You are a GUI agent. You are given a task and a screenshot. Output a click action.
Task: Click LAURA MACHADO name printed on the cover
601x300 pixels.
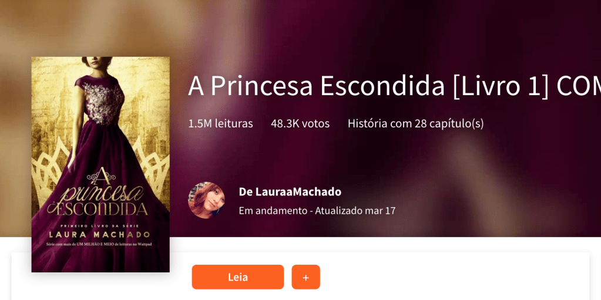coord(100,234)
